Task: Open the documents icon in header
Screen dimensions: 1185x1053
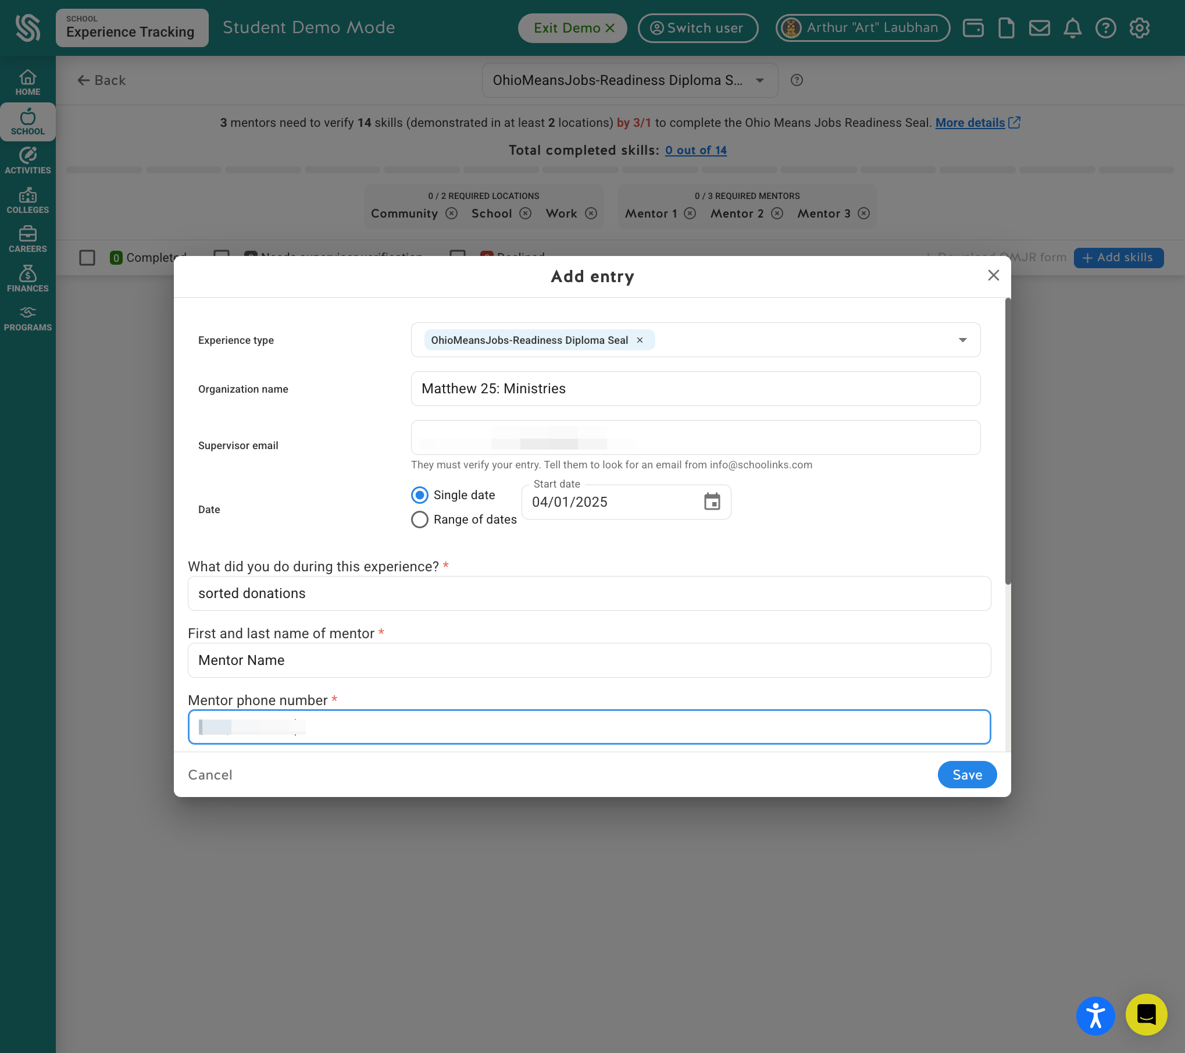Action: [1006, 28]
